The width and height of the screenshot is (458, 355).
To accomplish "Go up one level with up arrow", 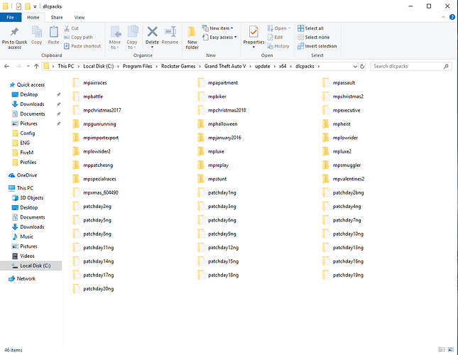I will tap(36, 66).
